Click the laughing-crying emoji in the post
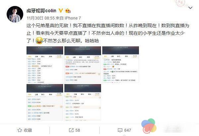 39,40
